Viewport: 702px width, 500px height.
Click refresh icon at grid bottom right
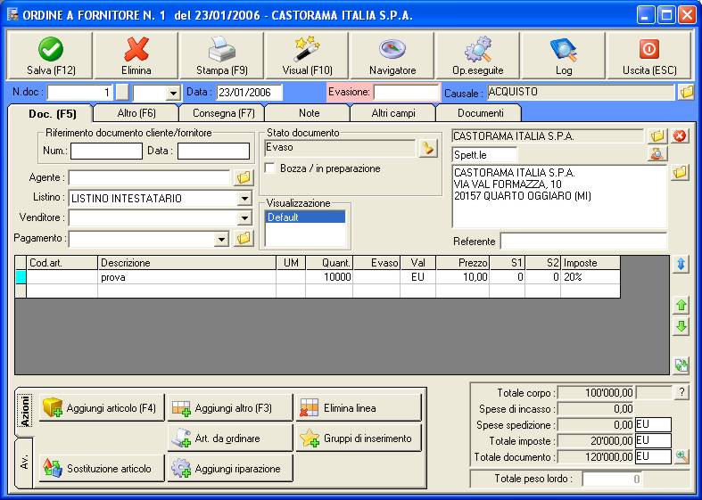click(681, 365)
